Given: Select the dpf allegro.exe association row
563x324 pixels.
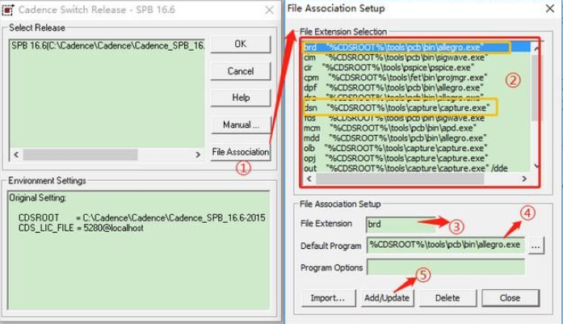Looking at the screenshot, I should (x=417, y=87).
